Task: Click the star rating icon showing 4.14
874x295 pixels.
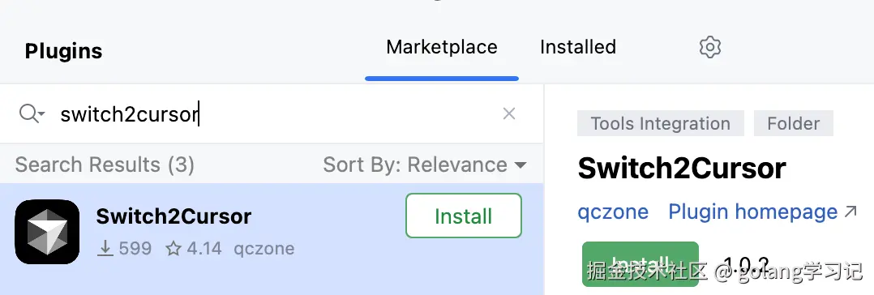Action: pos(174,248)
